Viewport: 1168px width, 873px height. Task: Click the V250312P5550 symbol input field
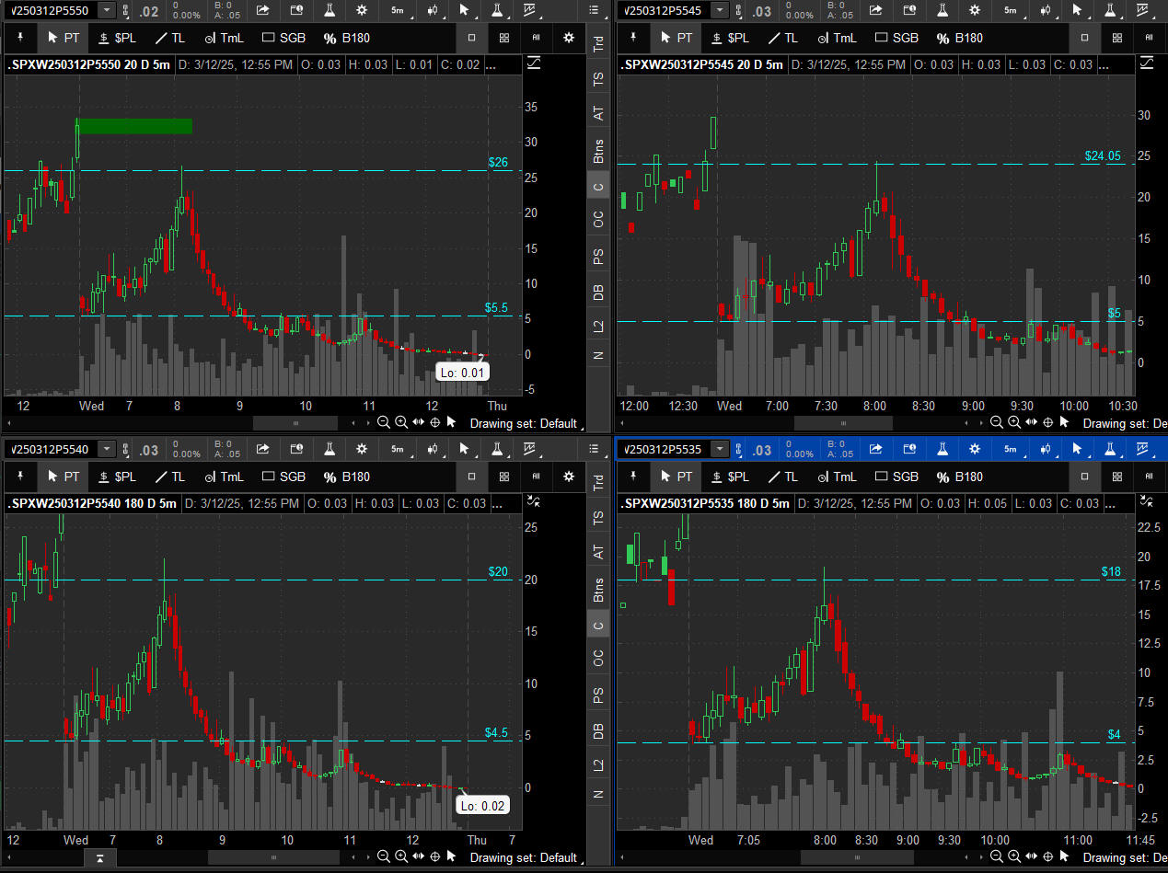coord(52,10)
